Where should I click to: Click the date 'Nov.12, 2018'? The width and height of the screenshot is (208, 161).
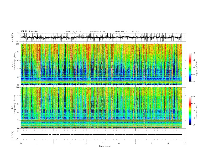73,32
